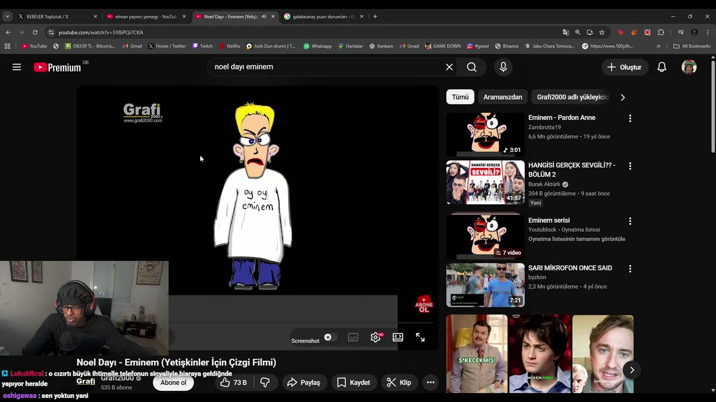Open options for Eminem - Pardon Anne
Viewport: 716px width, 402px height.
pos(630,118)
